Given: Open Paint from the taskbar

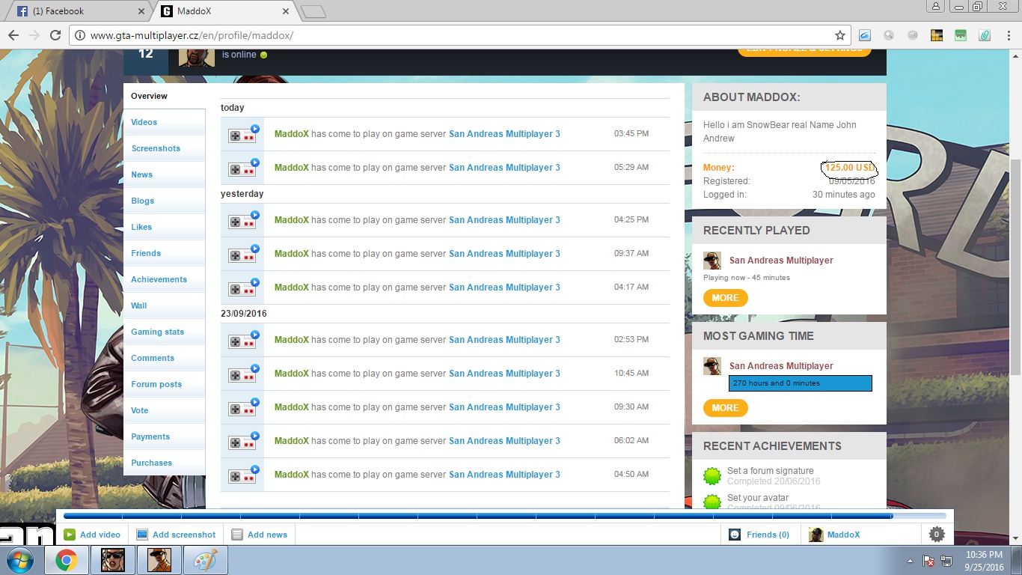Looking at the screenshot, I should 206,560.
